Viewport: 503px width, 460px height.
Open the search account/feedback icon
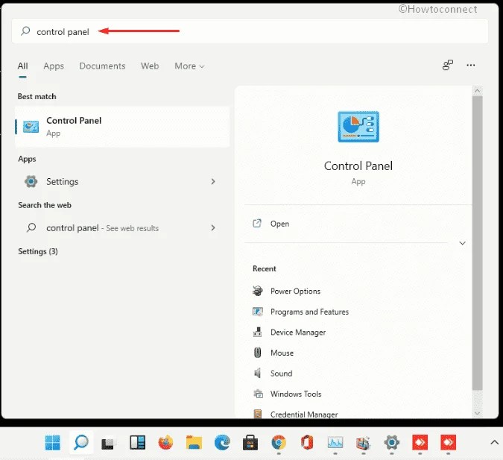click(x=448, y=65)
